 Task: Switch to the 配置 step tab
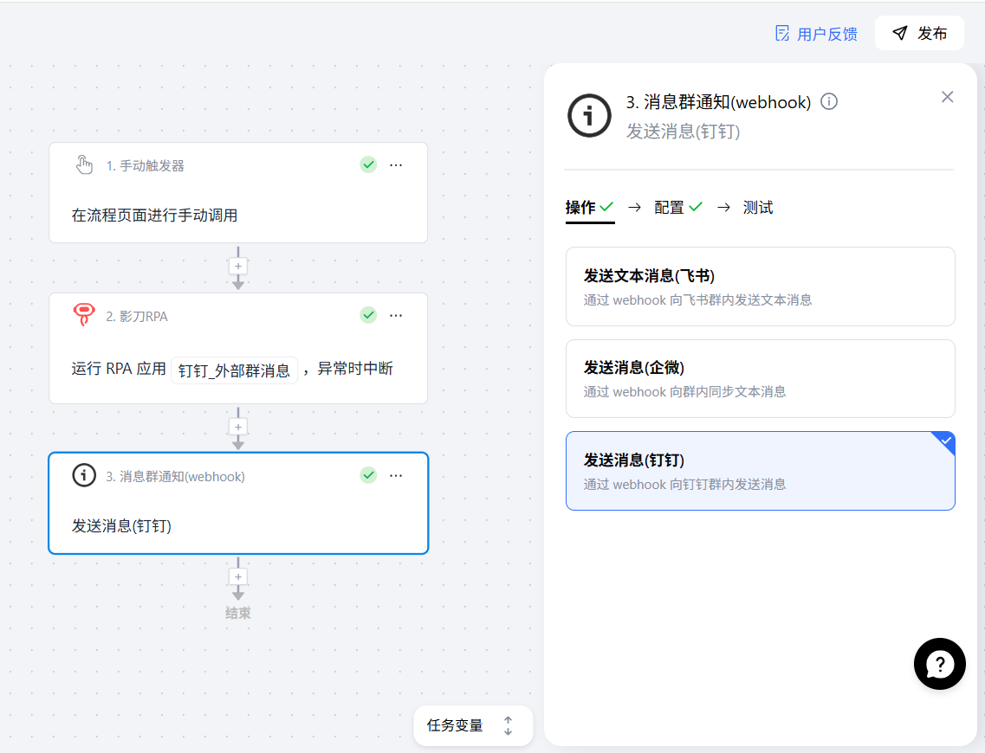(669, 208)
